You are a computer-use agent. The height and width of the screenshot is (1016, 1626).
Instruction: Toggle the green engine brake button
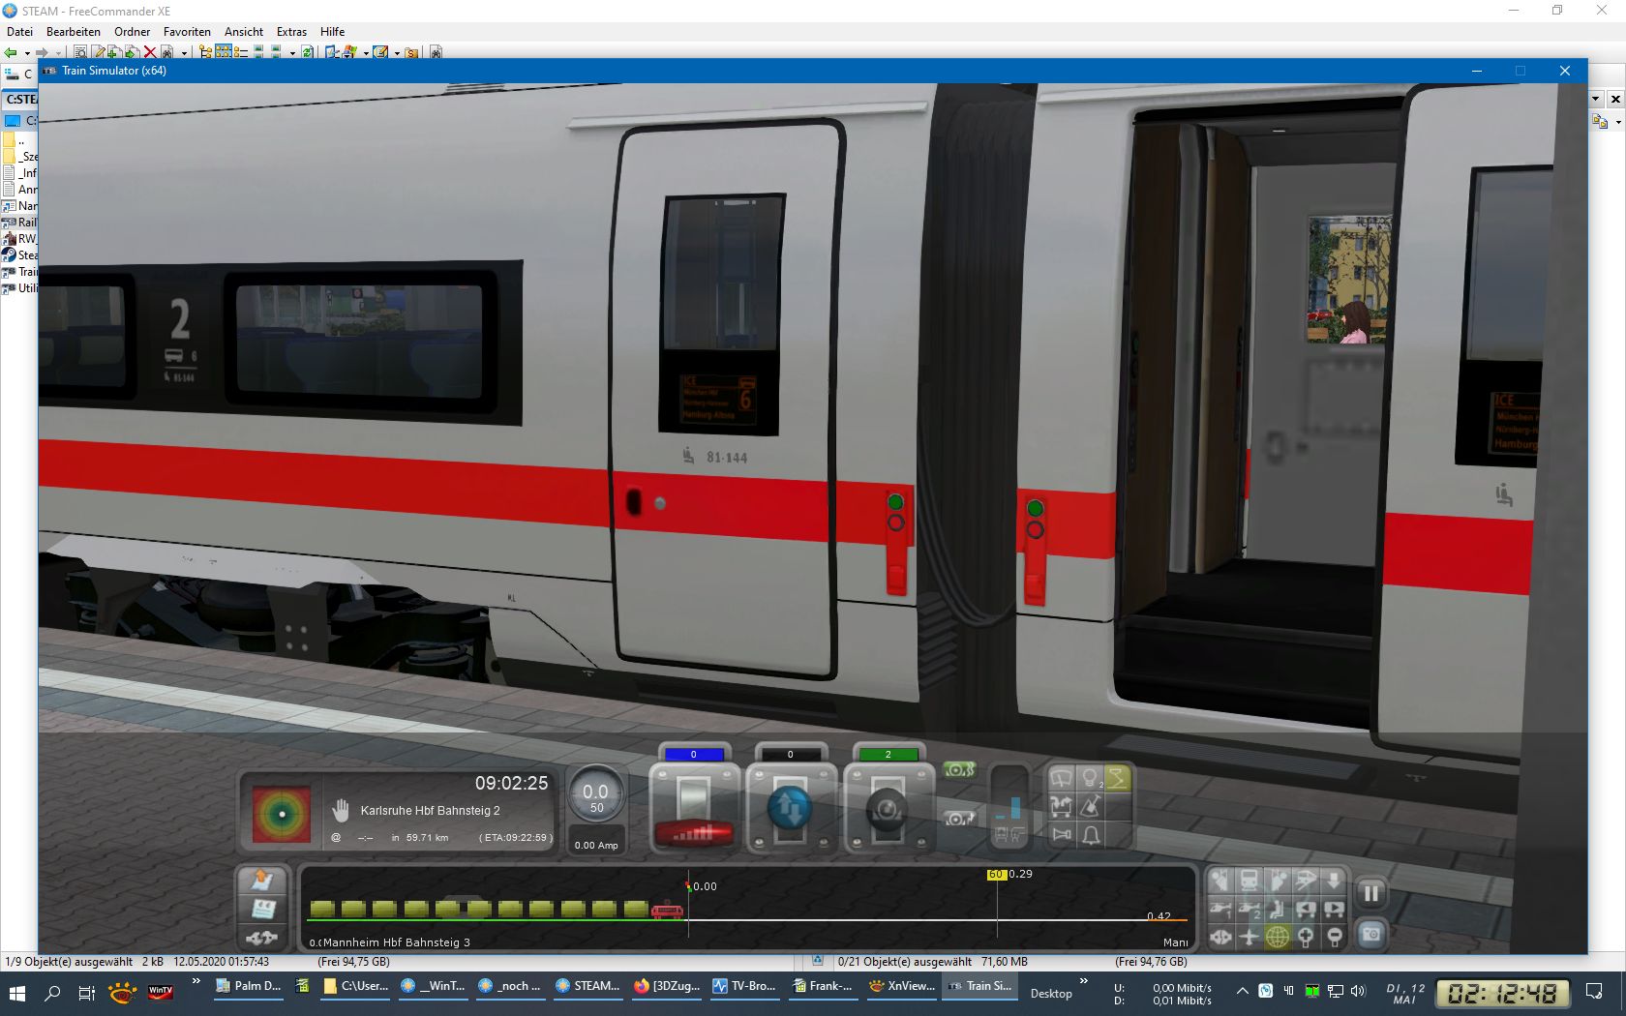pyautogui.click(x=959, y=770)
